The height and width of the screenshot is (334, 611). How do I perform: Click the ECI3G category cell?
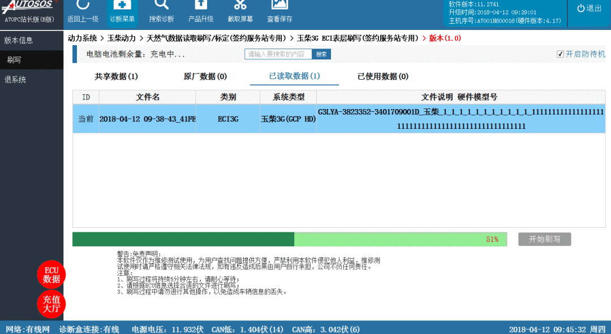(228, 119)
